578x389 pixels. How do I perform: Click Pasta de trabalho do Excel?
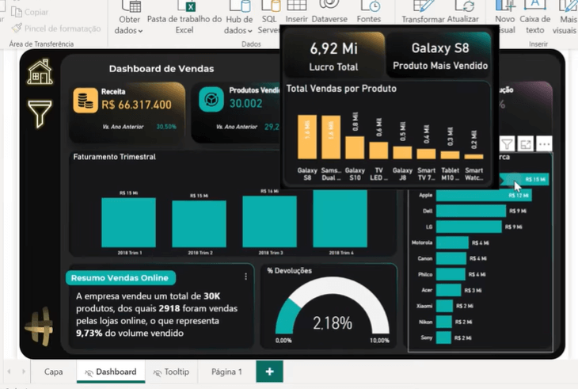click(184, 18)
